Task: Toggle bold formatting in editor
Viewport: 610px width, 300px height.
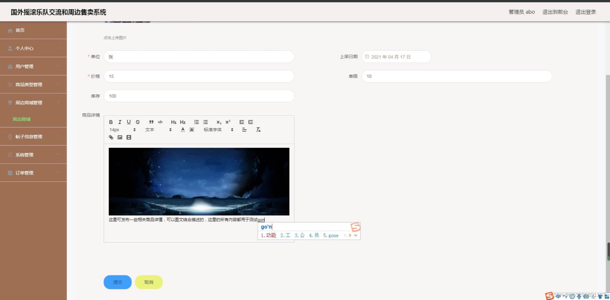Action: point(111,122)
